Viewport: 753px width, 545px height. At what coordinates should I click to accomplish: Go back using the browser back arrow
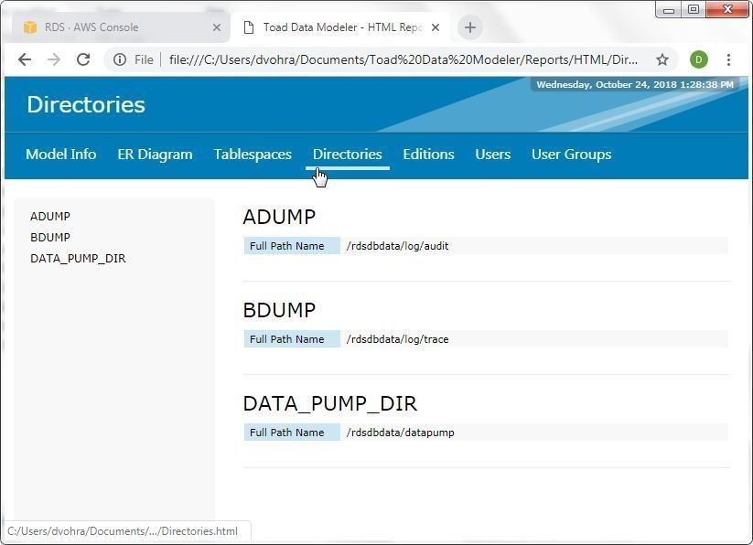pos(25,59)
